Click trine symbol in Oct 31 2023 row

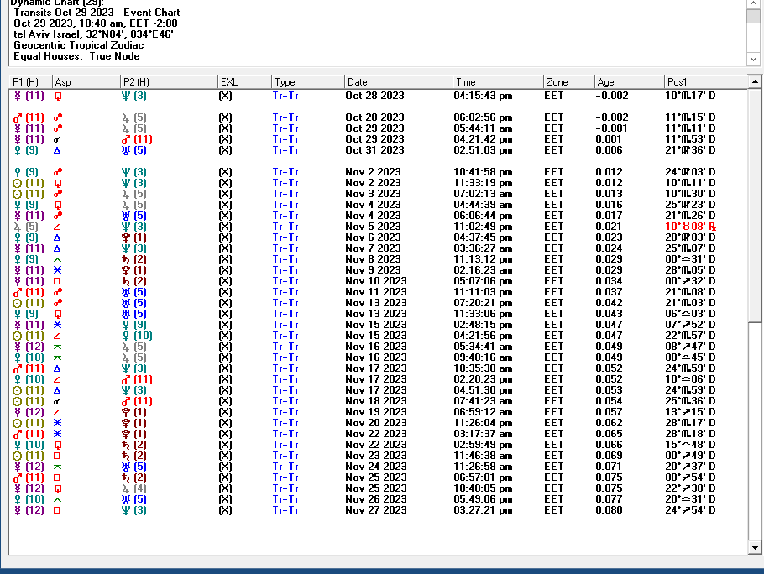point(57,150)
